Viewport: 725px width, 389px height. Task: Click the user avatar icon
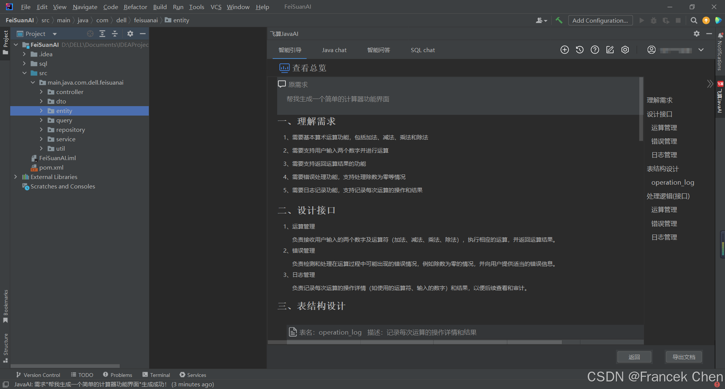(651, 49)
